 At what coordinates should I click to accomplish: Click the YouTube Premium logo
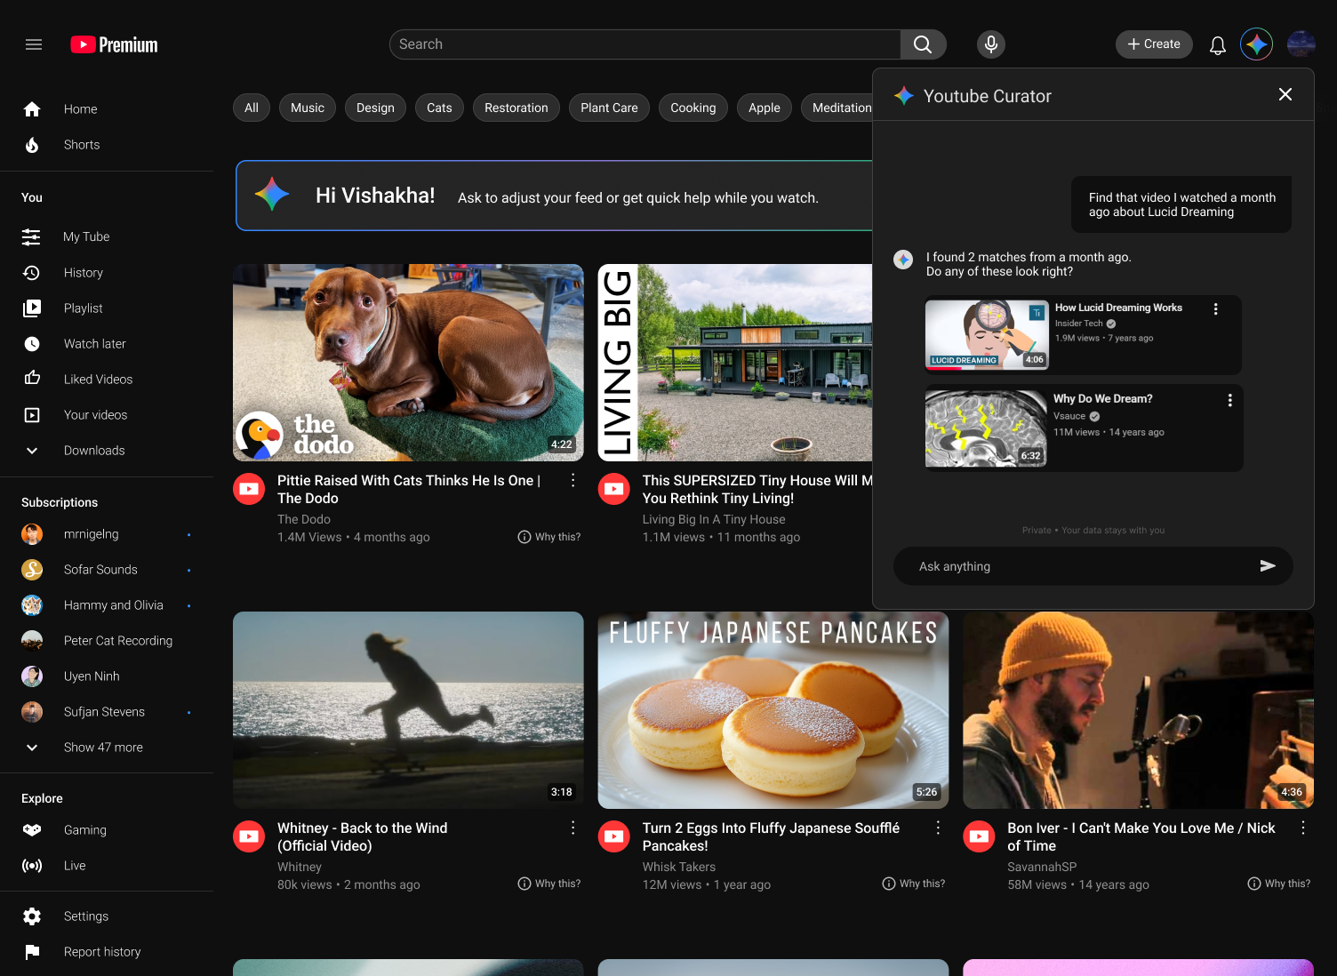pos(113,44)
